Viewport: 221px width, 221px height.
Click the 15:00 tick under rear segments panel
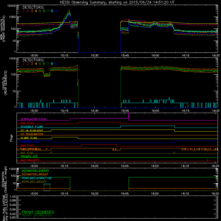click(34, 111)
